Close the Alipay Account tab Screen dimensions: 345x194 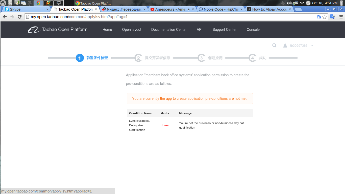click(290, 9)
